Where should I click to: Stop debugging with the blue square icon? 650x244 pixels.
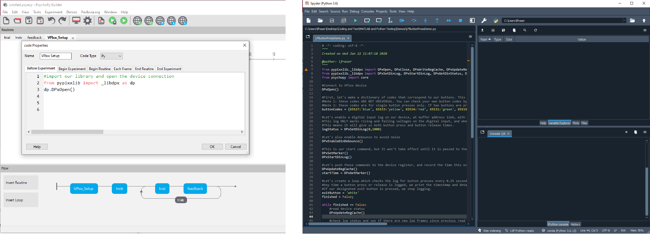(x=460, y=20)
